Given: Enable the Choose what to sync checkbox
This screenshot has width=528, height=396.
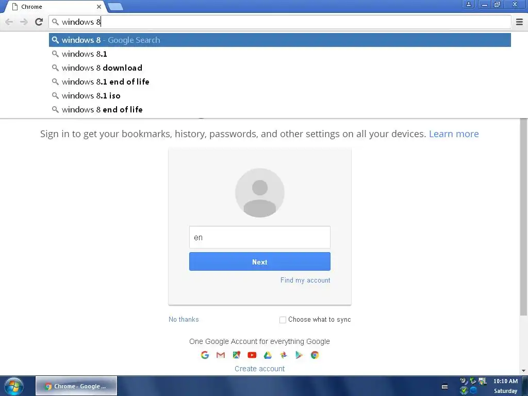Looking at the screenshot, I should point(283,320).
